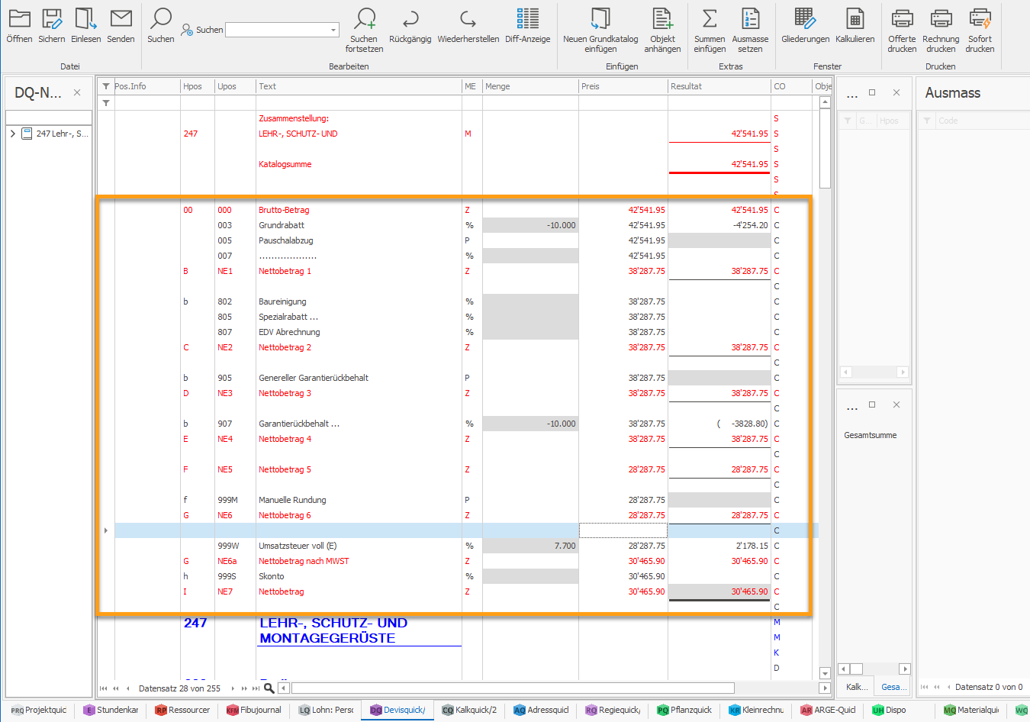Open the Regiequick tab
The width and height of the screenshot is (1030, 722).
coord(613,710)
